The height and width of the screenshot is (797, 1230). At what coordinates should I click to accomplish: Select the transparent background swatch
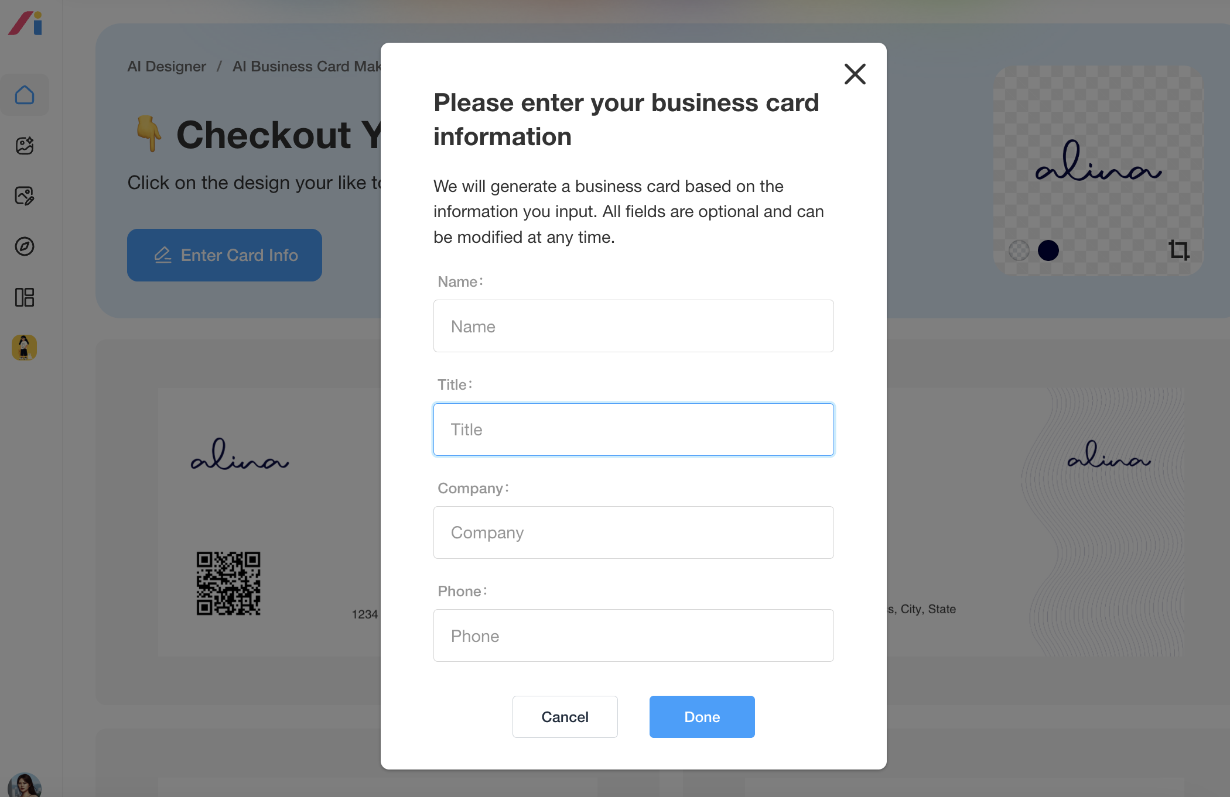coord(1019,250)
